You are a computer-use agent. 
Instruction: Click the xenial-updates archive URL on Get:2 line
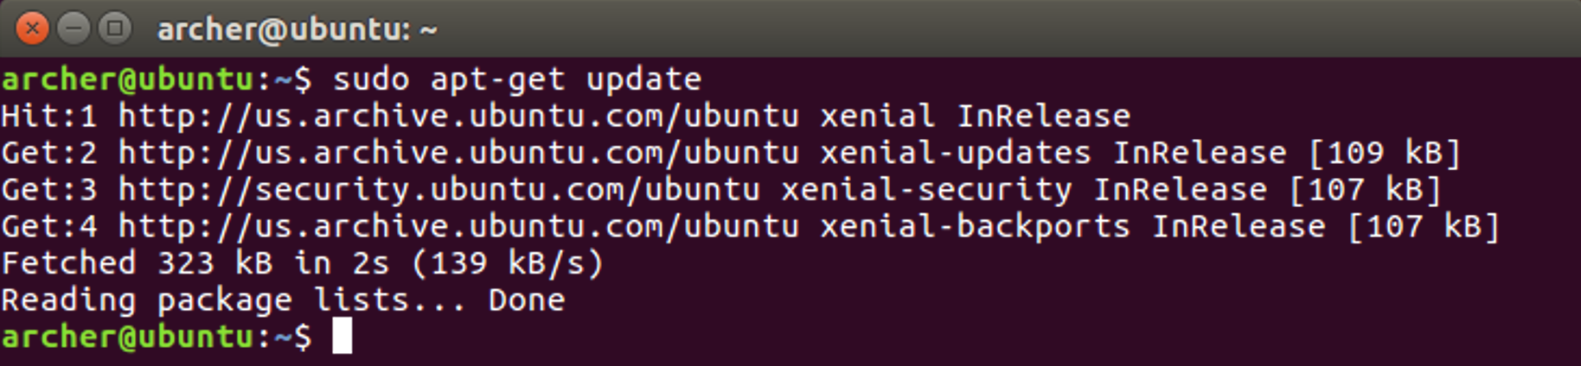(459, 153)
